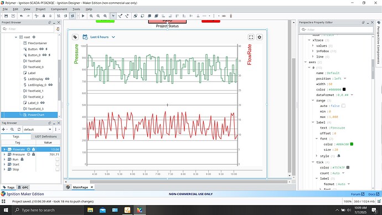Expand the infoBox property

click(313, 51)
